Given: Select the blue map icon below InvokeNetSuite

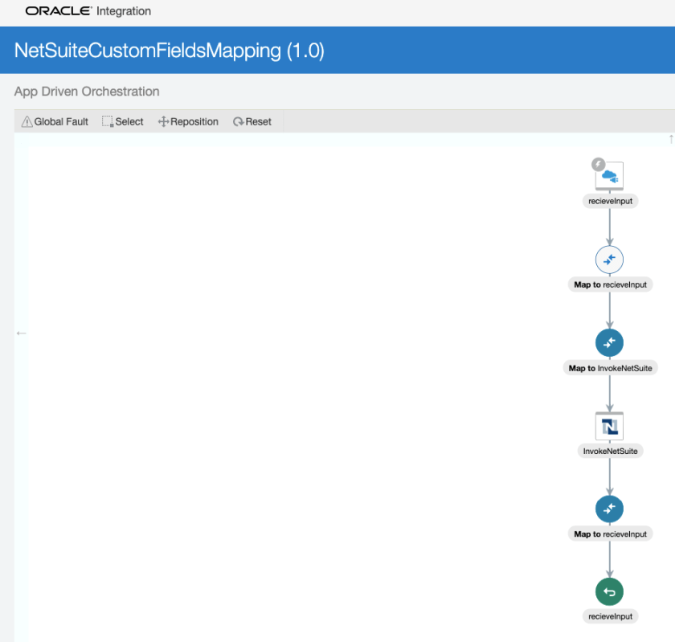Looking at the screenshot, I should click(x=609, y=509).
